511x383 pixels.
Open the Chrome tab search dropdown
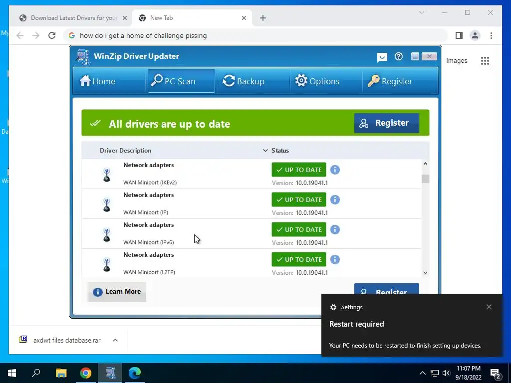[x=421, y=12]
